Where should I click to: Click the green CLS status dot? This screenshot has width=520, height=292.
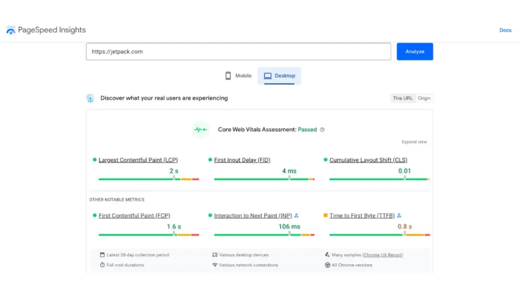point(326,160)
